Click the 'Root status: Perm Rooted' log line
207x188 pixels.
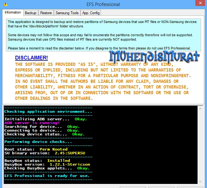36,149
